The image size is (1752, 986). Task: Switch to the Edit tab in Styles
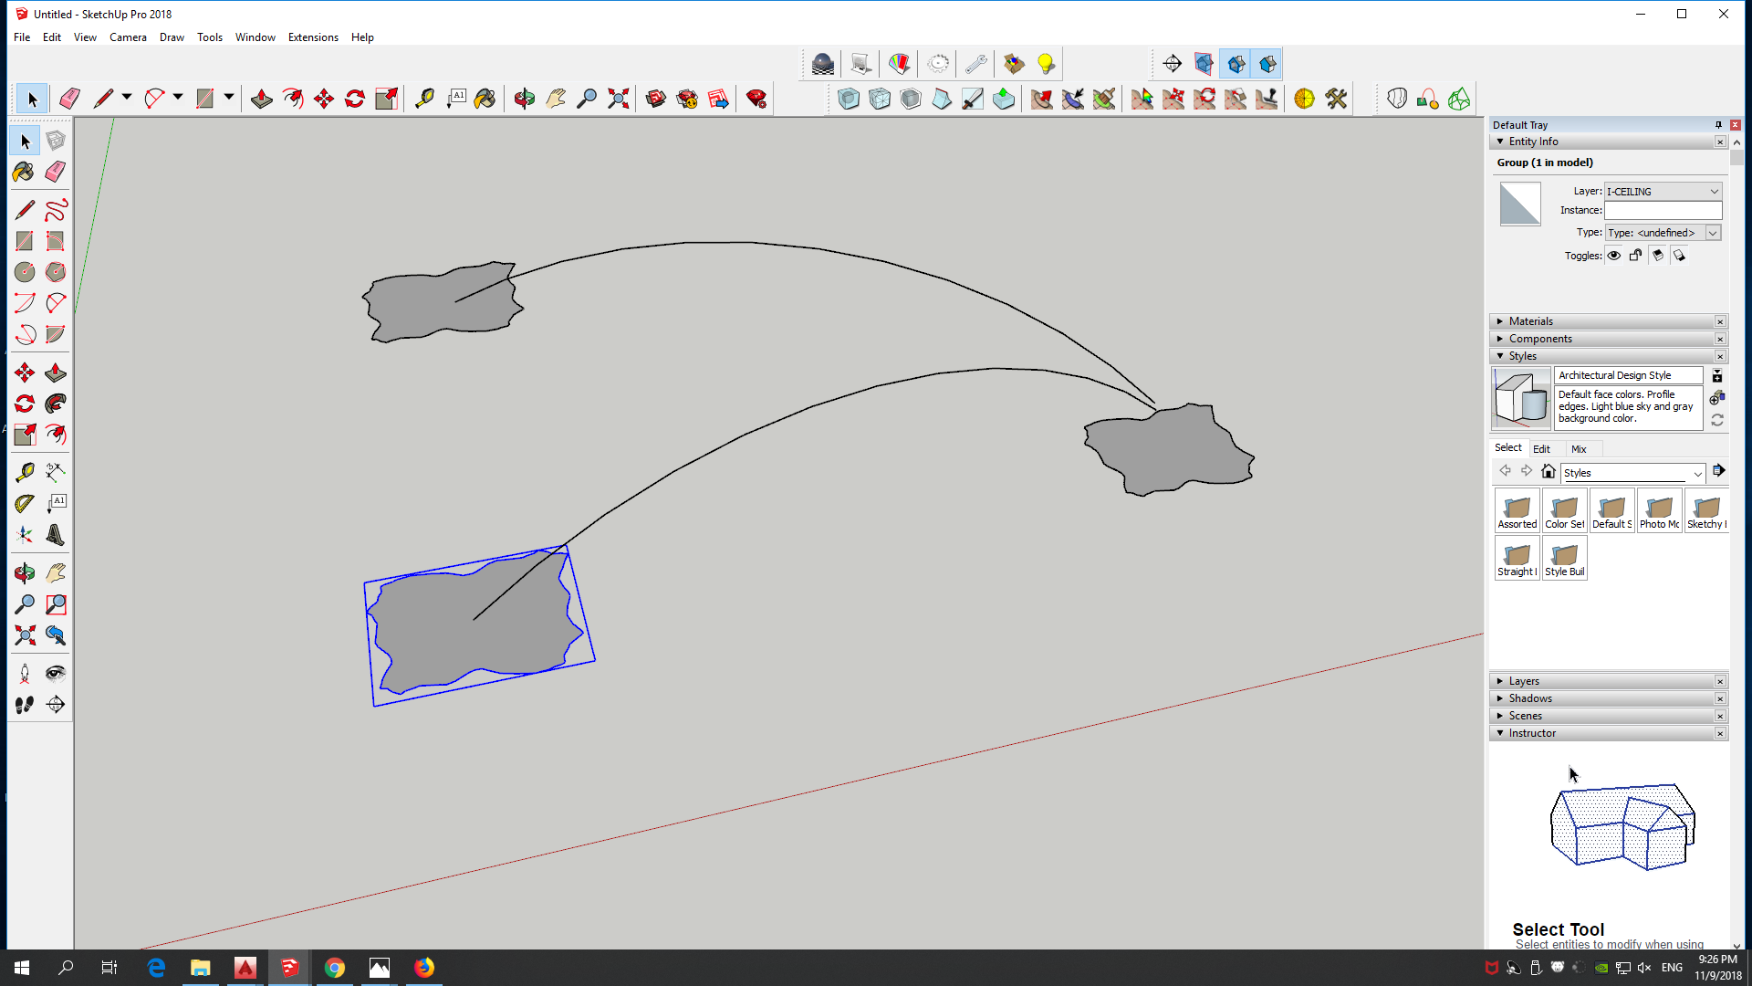tap(1541, 449)
